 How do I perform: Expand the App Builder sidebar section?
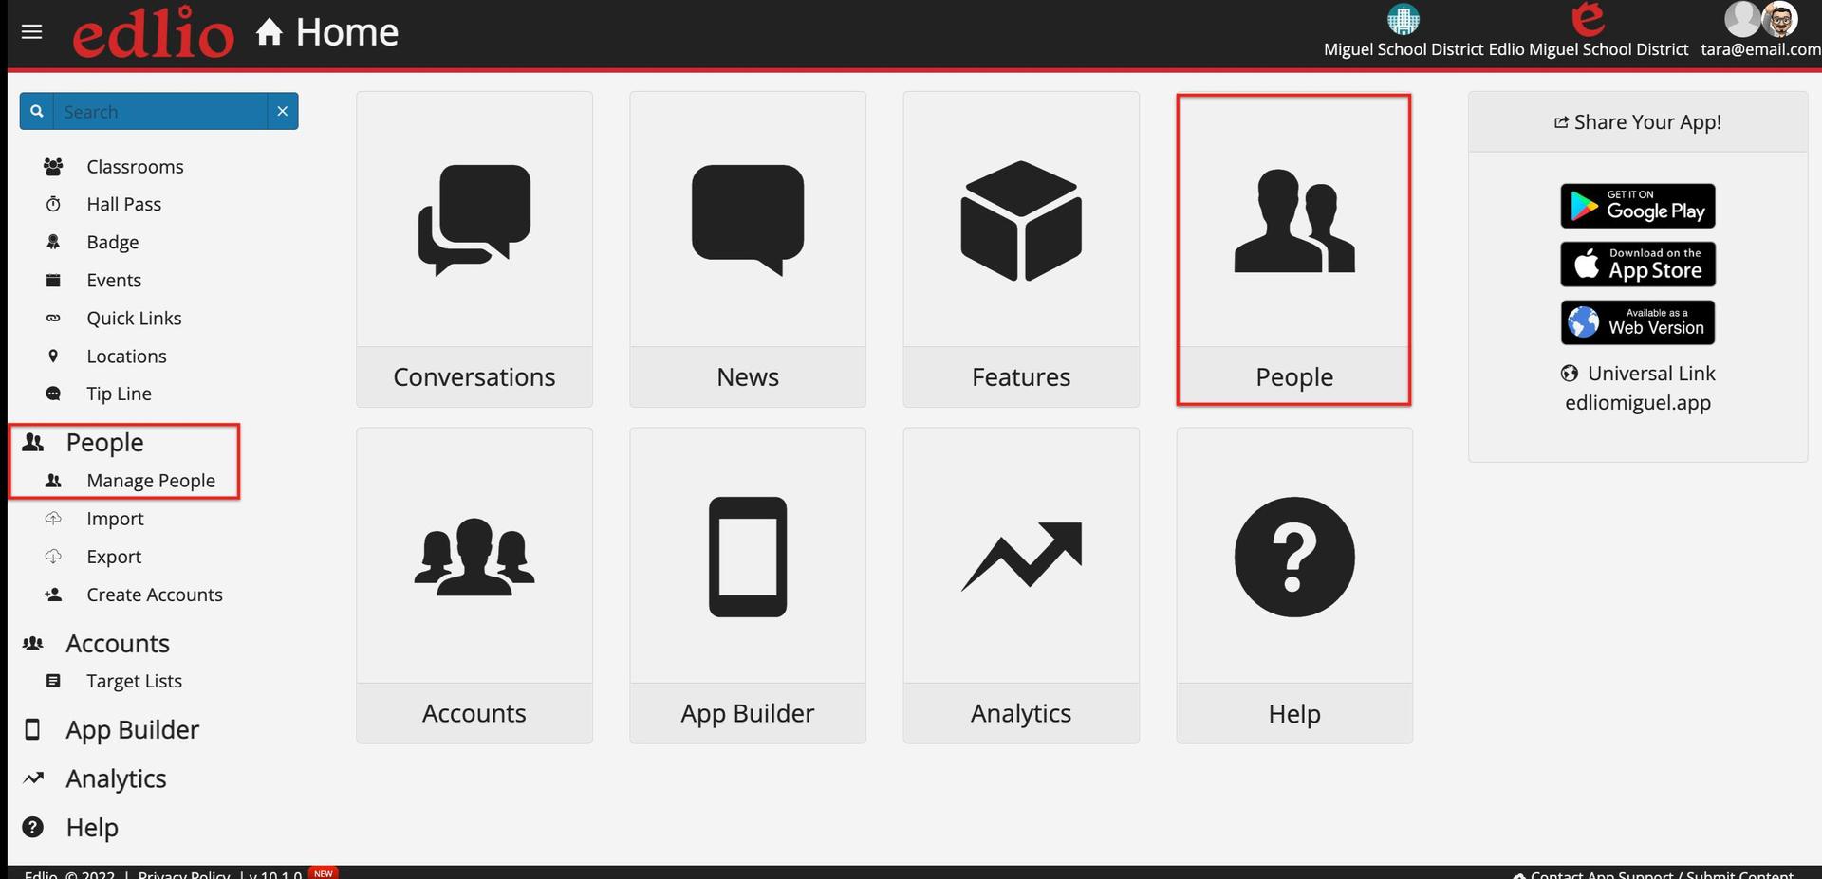tap(132, 730)
